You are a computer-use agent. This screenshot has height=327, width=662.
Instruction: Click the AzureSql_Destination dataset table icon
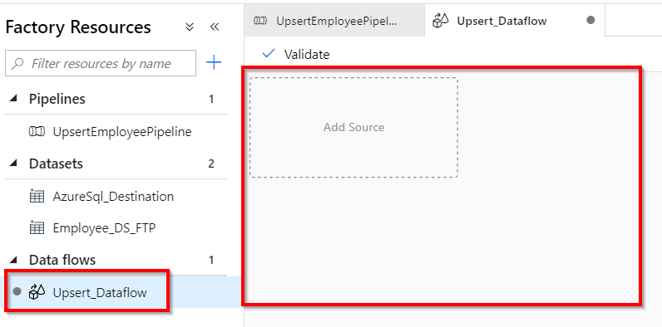click(37, 197)
